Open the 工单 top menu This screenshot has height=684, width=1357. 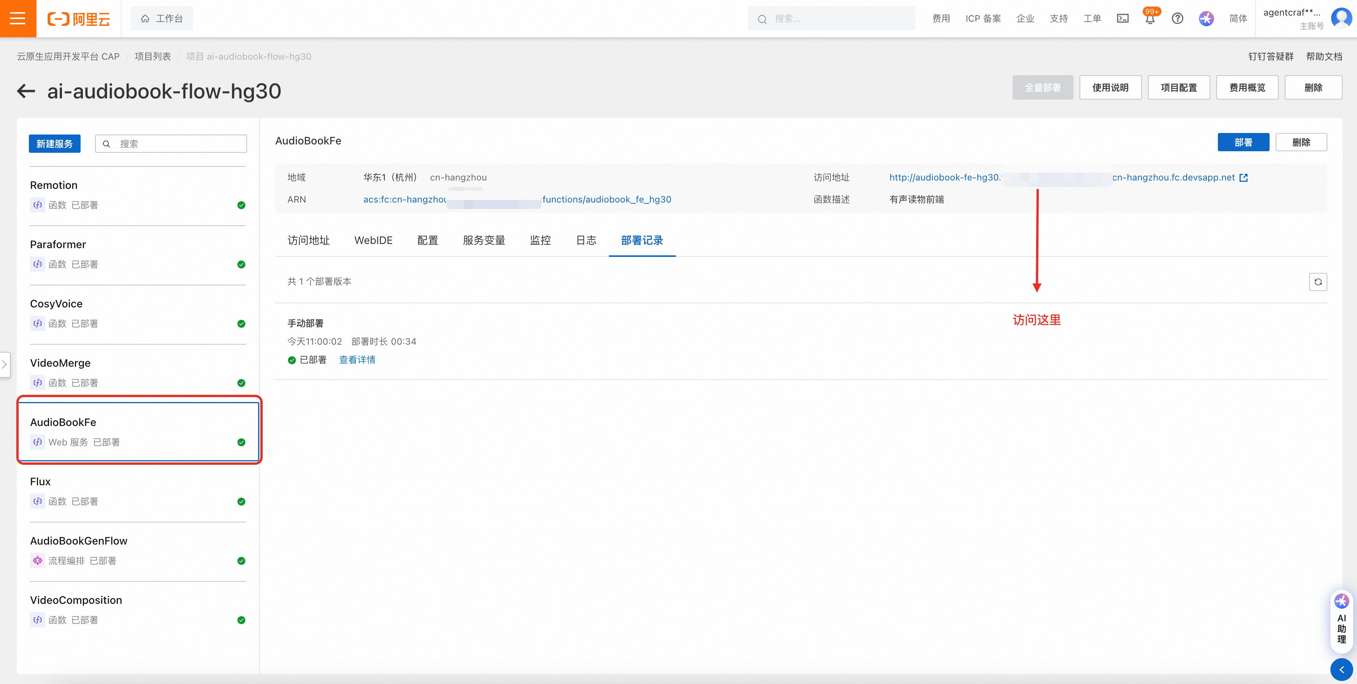tap(1092, 18)
